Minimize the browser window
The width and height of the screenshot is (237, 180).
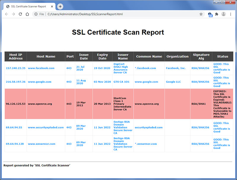point(217,2)
